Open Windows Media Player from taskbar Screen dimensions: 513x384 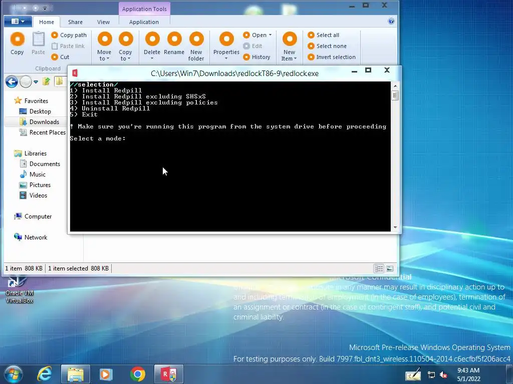[x=106, y=374]
